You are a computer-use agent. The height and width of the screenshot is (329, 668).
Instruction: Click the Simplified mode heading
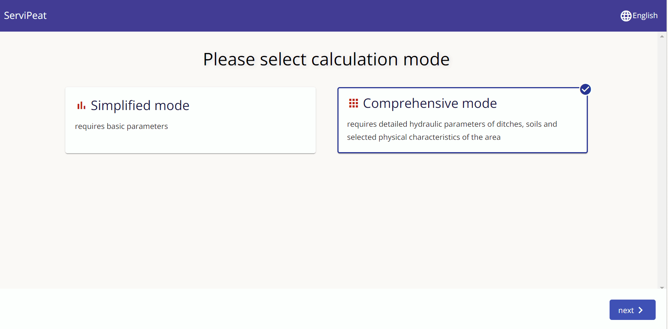click(x=140, y=106)
